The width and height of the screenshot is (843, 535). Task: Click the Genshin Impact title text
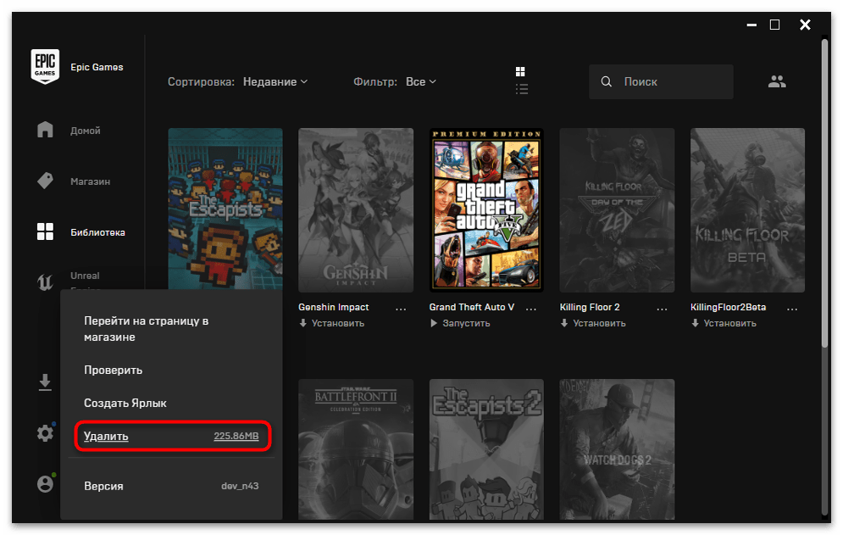[333, 307]
